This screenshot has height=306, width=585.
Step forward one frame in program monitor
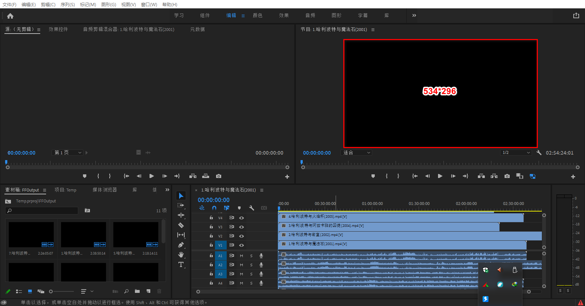(453, 176)
